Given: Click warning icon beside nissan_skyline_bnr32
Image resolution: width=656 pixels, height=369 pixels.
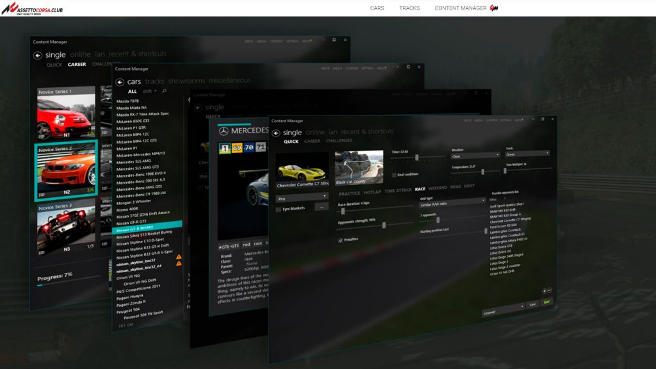Looking at the screenshot, I should [179, 257].
